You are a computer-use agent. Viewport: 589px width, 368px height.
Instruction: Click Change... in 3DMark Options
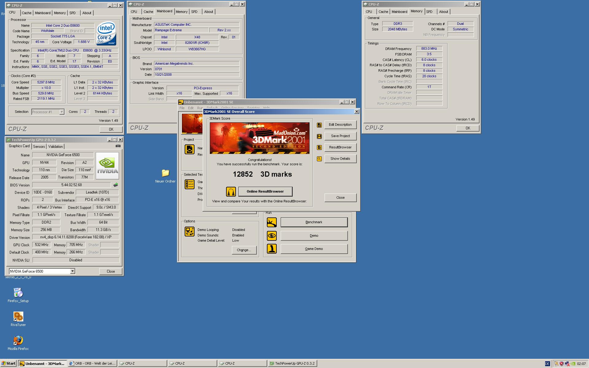[x=244, y=250]
